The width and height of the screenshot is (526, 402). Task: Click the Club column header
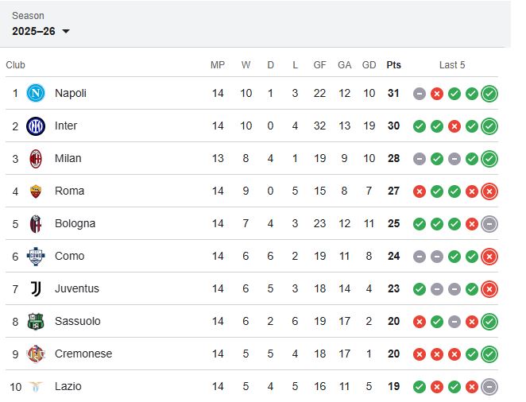16,65
